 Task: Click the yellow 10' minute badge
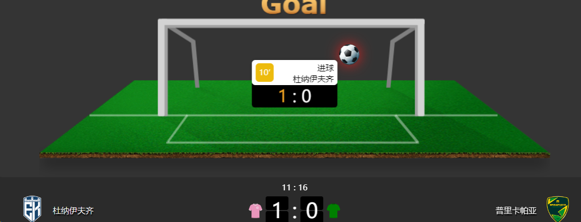(264, 72)
